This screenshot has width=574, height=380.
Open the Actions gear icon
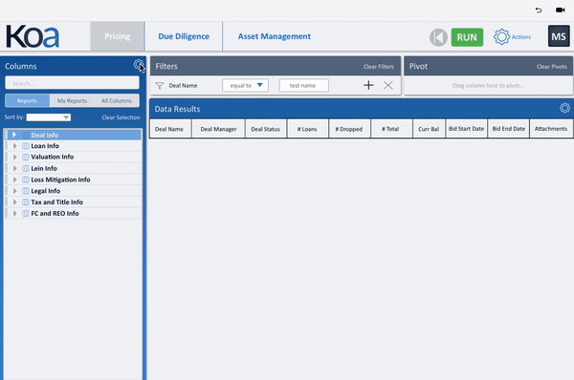point(501,36)
